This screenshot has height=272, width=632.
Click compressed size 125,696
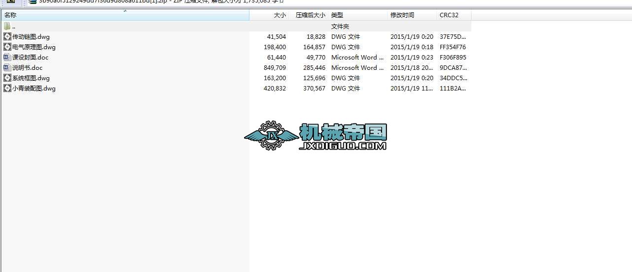(315, 78)
